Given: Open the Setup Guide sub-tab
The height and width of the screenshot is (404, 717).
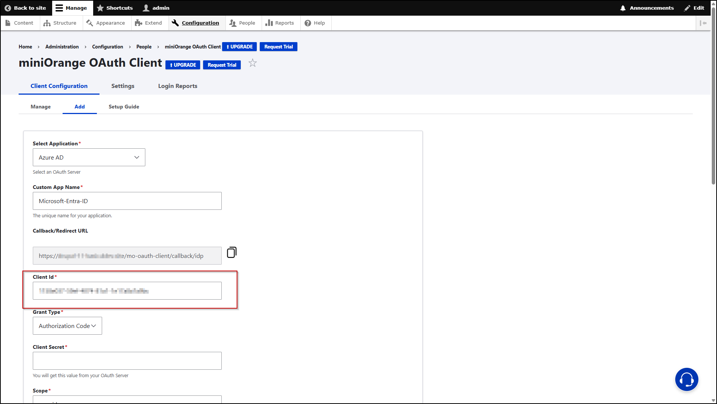Looking at the screenshot, I should tap(123, 107).
